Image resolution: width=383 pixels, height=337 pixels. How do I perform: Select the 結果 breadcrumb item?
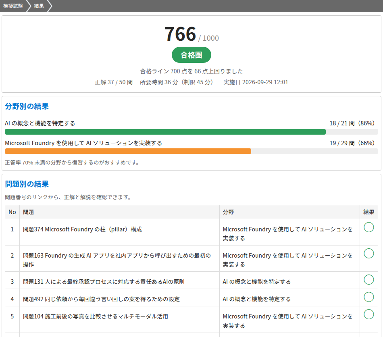pyautogui.click(x=39, y=6)
